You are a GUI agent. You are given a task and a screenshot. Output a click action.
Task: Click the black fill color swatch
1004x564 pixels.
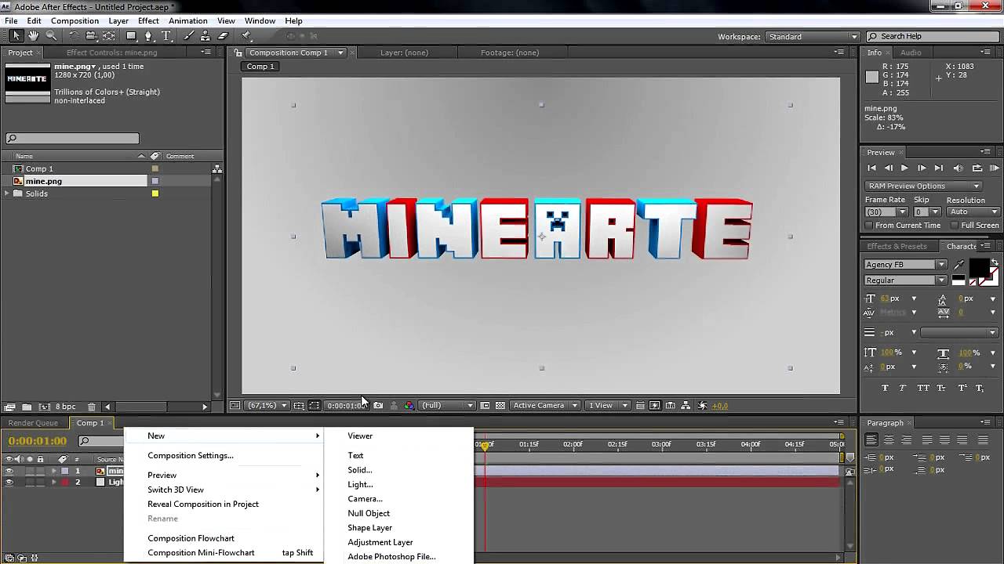978,267
